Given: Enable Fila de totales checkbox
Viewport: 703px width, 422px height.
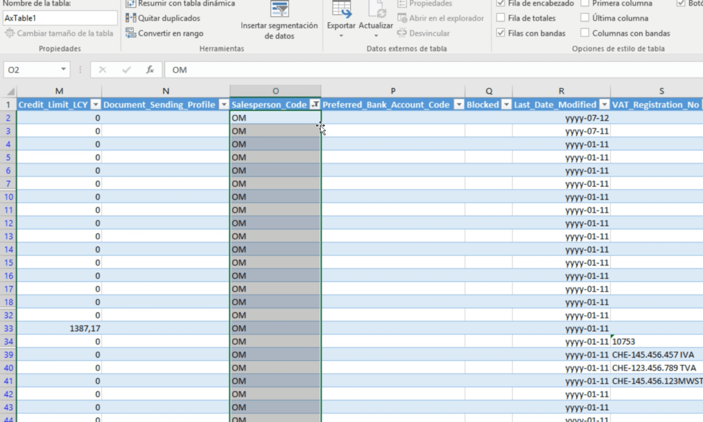Looking at the screenshot, I should coord(500,19).
